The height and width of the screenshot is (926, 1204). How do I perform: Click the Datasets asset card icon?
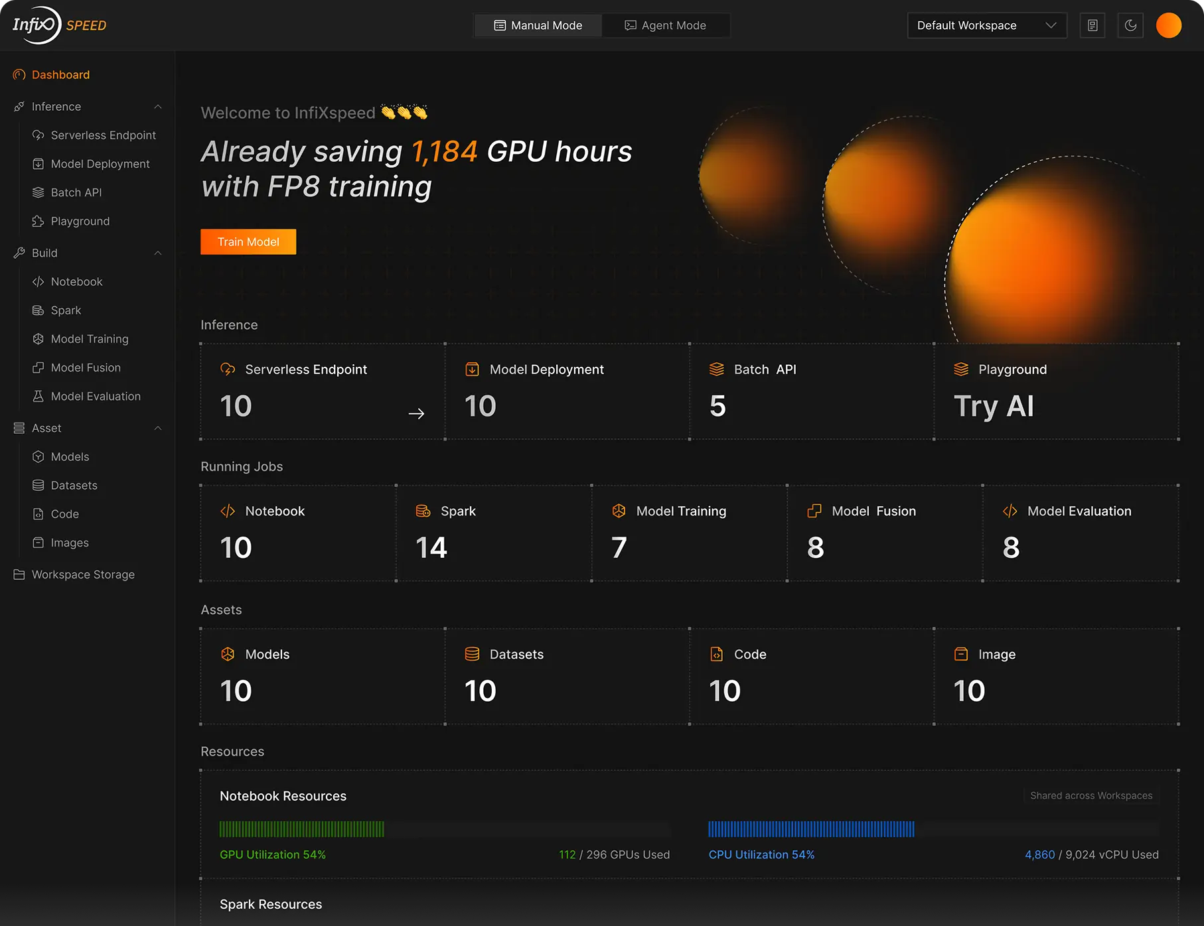point(472,655)
